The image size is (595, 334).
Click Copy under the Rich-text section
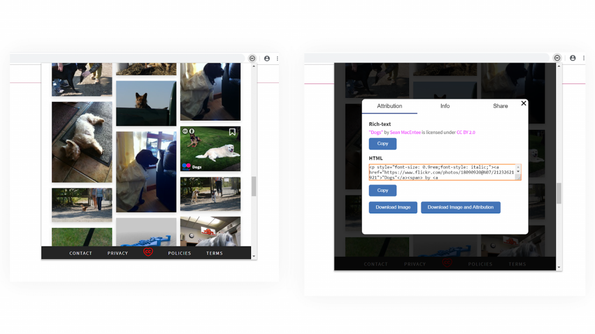coord(382,143)
